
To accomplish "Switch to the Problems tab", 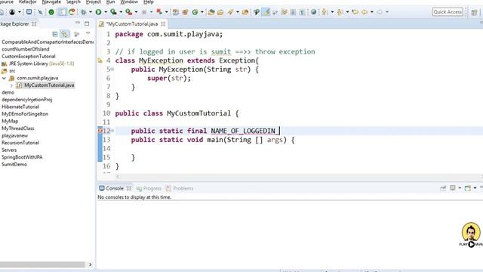I will click(x=180, y=188).
